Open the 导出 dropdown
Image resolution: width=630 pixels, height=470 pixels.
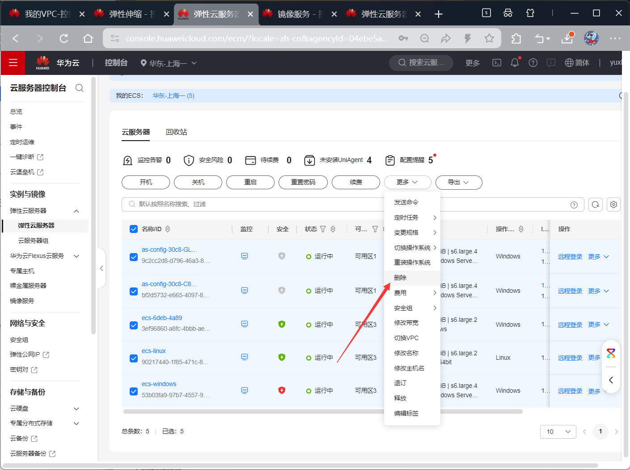(459, 182)
